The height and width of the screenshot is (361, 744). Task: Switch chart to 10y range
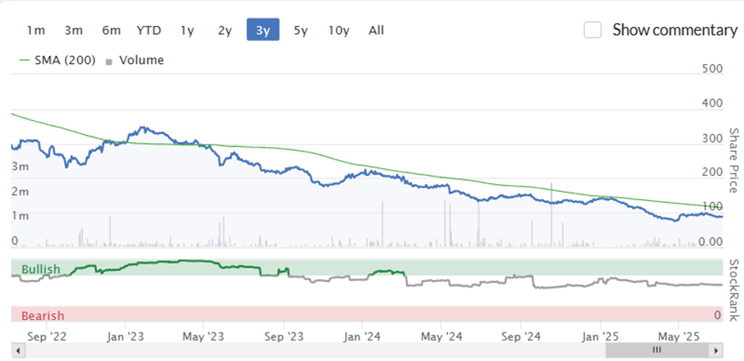point(339,30)
